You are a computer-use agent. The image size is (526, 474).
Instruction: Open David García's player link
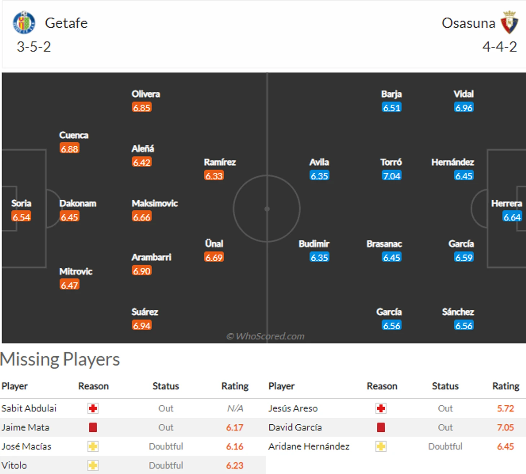coord(295,427)
